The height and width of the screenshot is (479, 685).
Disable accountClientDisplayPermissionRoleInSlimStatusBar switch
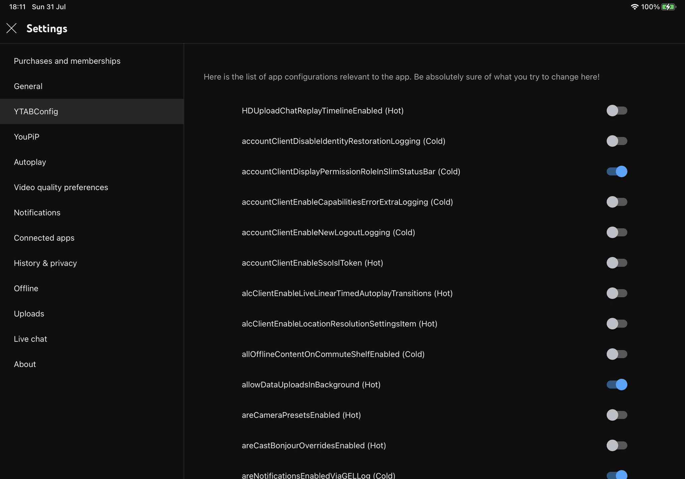point(617,171)
